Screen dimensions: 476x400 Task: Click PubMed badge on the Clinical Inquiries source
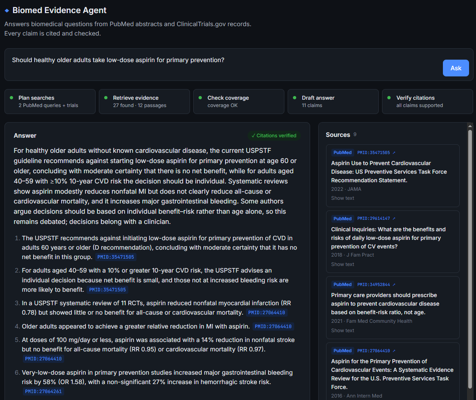342,219
